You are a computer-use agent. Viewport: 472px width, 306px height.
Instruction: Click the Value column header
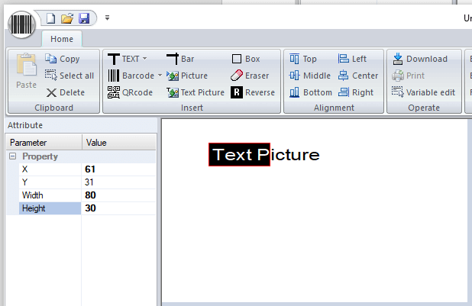coord(119,143)
